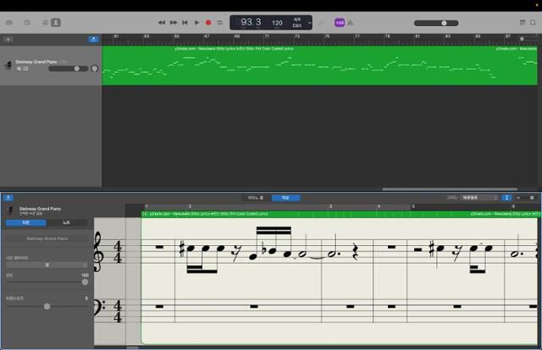Image resolution: width=542 pixels, height=350 pixels.
Task: Click the Fast Forward transport button
Action: (x=174, y=23)
